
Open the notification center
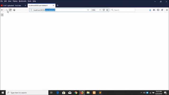point(166,93)
